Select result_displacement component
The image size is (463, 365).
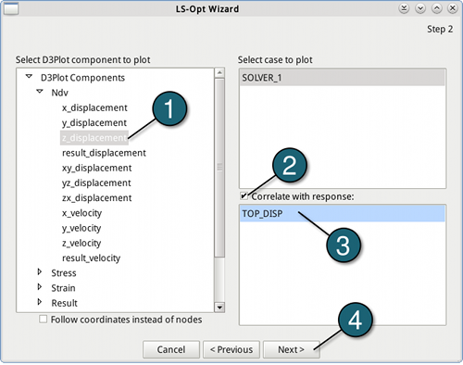click(104, 153)
